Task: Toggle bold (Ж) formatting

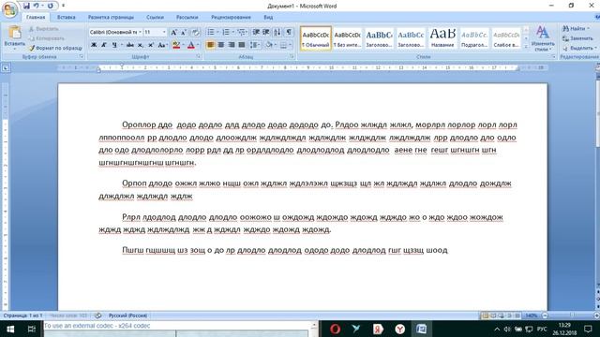Action: click(94, 45)
